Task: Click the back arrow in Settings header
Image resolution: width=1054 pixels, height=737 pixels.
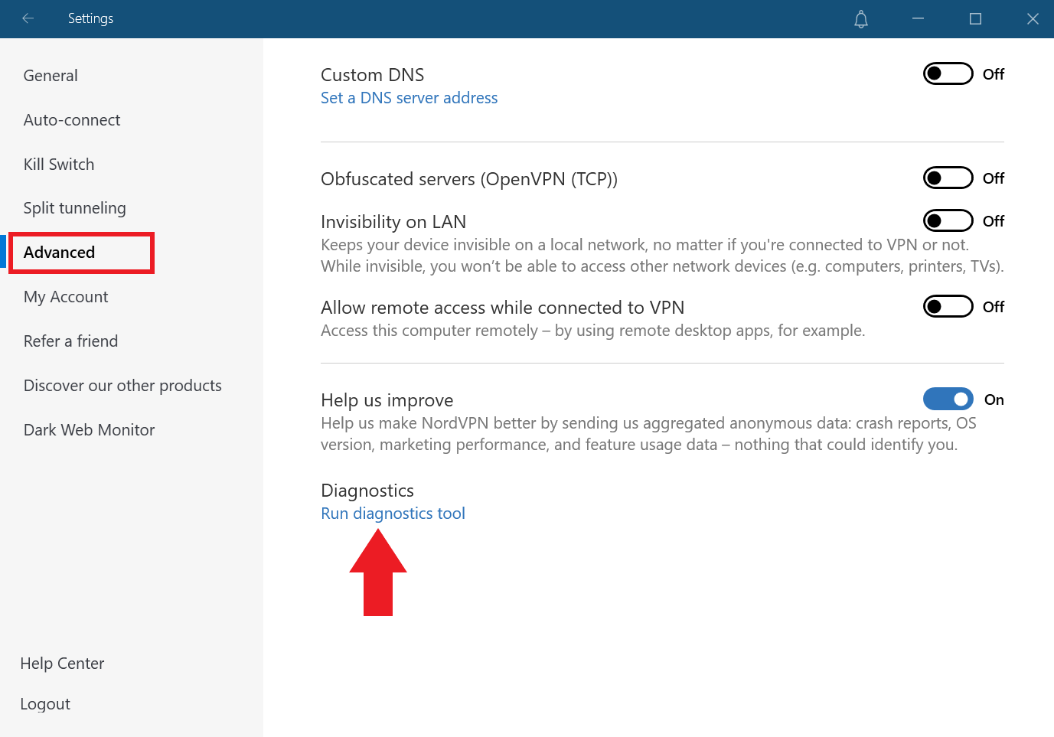Action: tap(28, 18)
